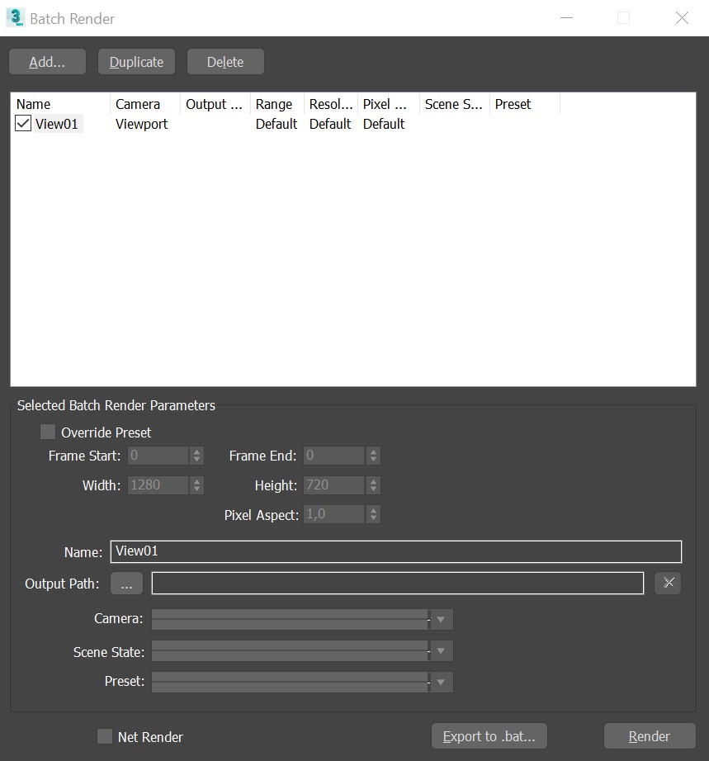
Task: Click the Output column header
Action: click(215, 104)
